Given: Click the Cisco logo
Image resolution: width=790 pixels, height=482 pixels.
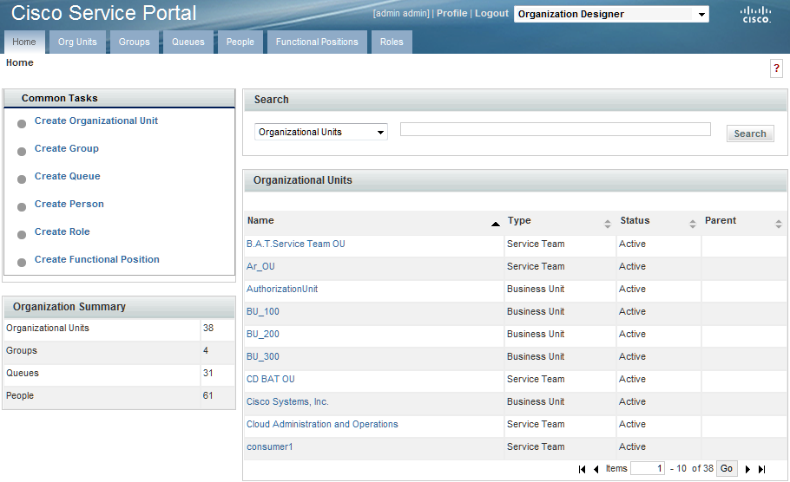Looking at the screenshot, I should (756, 15).
